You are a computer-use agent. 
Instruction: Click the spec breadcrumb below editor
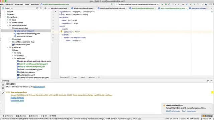pos(75,77)
